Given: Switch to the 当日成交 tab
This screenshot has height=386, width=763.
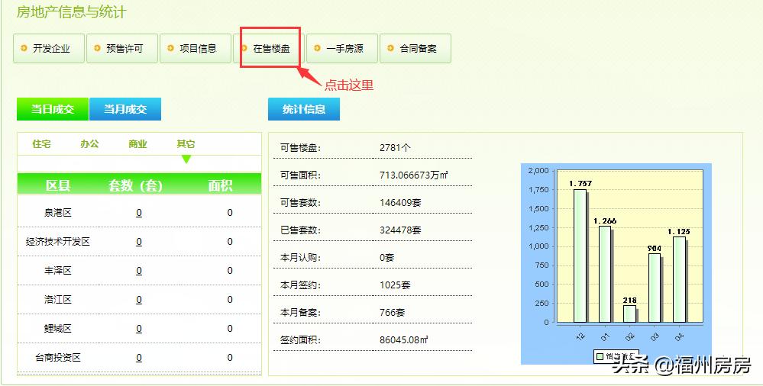Looking at the screenshot, I should 53,109.
